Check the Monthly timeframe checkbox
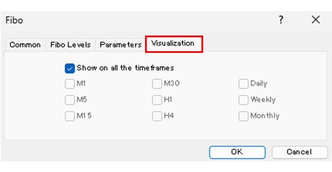Image resolution: width=332 pixels, height=172 pixels. coord(243,116)
